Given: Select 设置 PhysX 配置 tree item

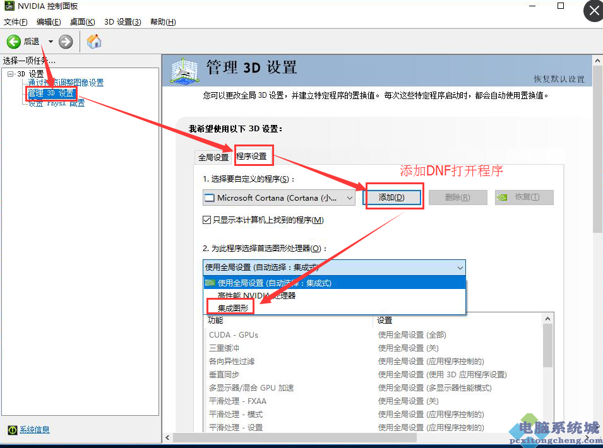Looking at the screenshot, I should [x=57, y=103].
